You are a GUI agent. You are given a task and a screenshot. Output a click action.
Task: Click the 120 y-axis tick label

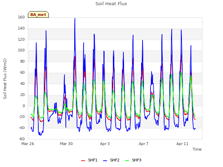21,39
